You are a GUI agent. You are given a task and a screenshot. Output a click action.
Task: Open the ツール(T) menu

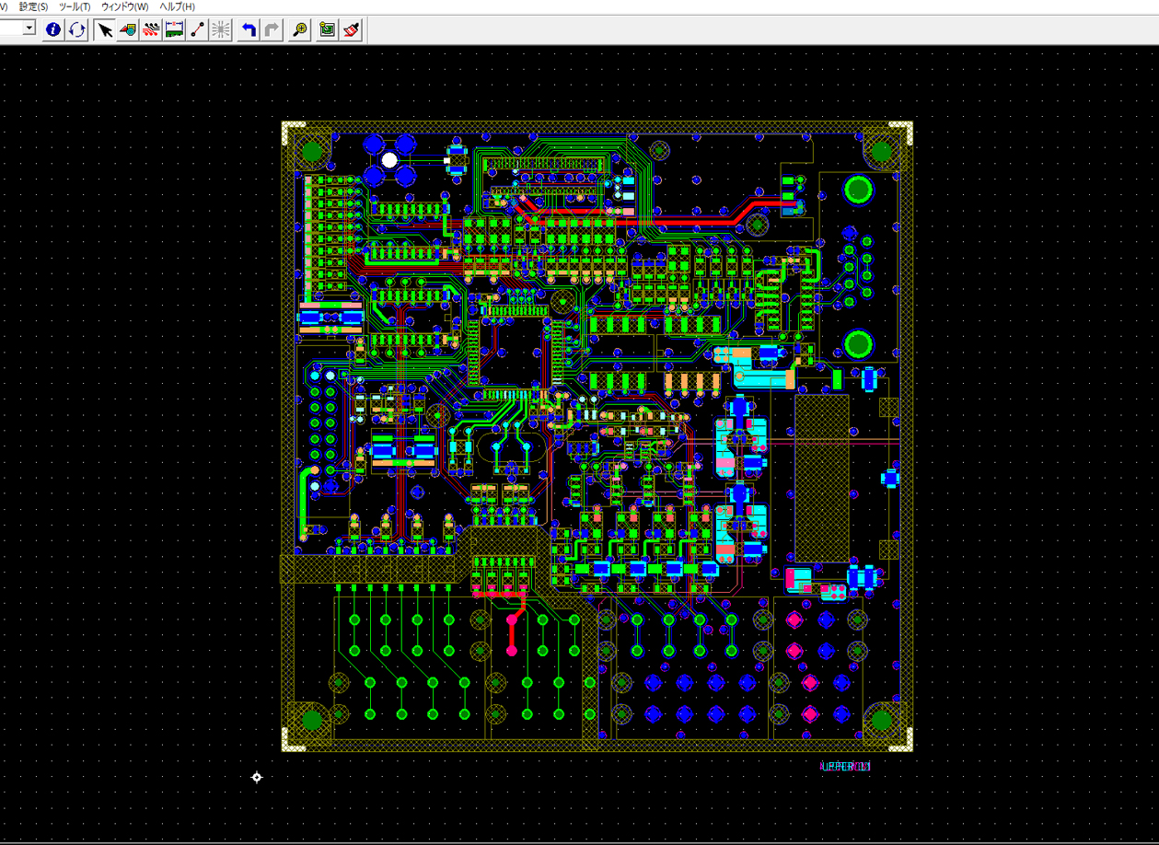pos(75,6)
